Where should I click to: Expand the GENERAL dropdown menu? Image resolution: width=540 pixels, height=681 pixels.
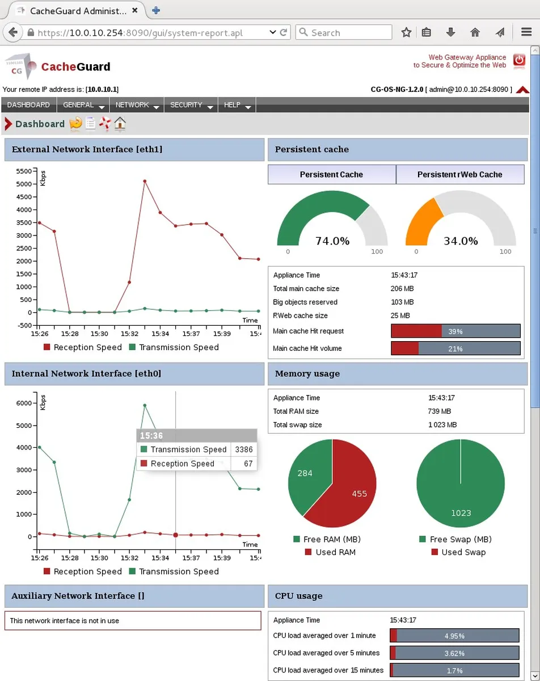click(x=84, y=105)
